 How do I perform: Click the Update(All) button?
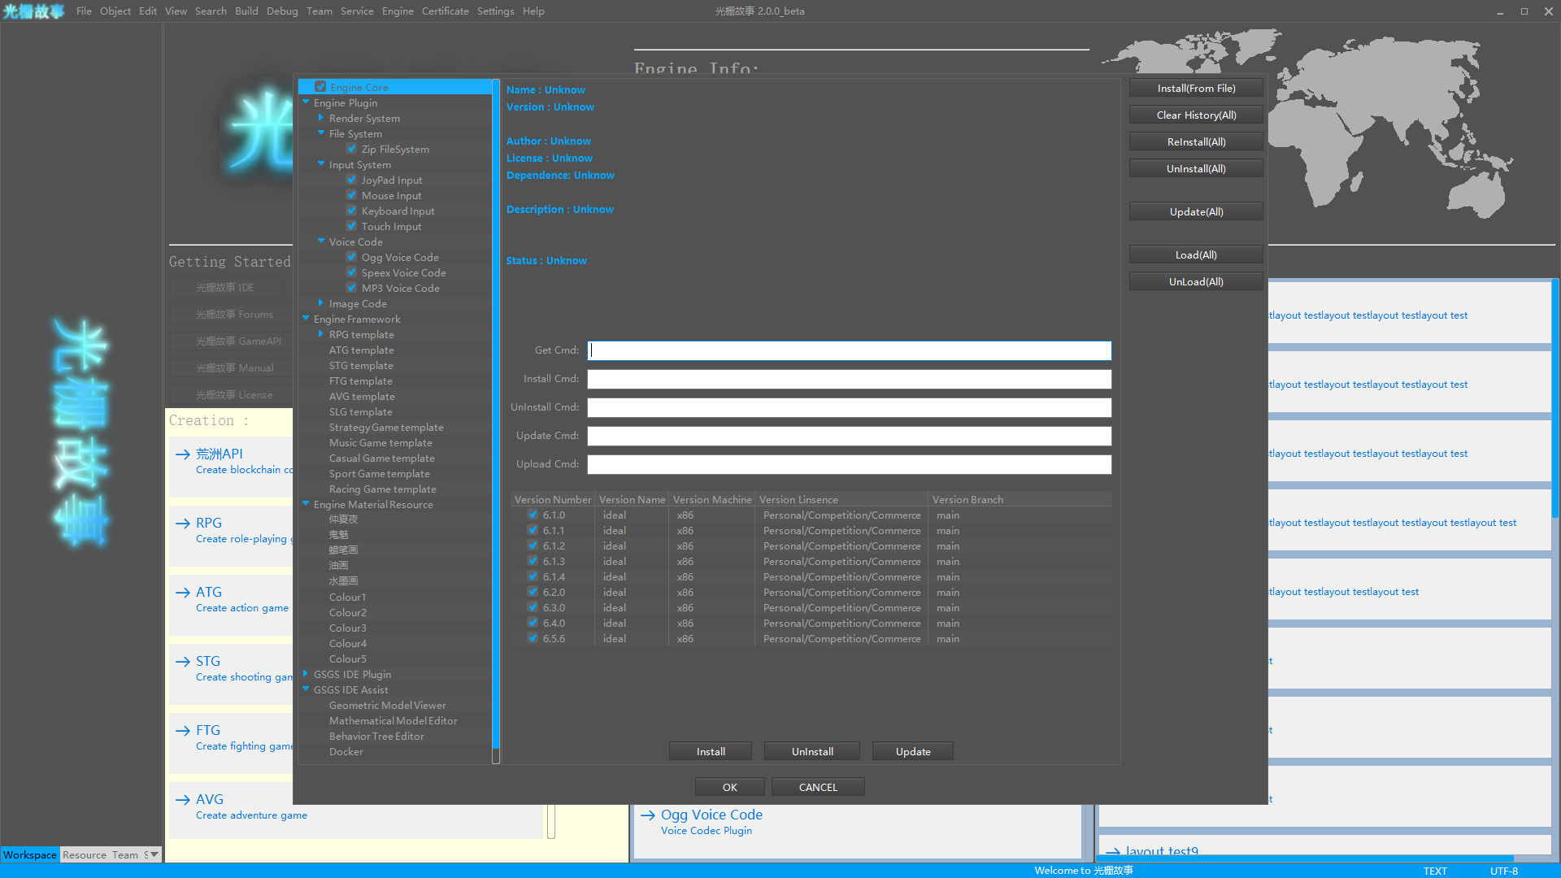1196,211
